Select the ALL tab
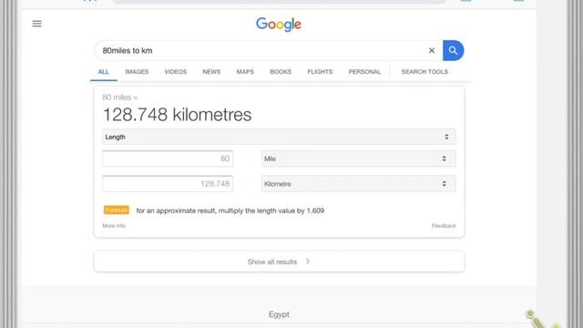 (103, 72)
